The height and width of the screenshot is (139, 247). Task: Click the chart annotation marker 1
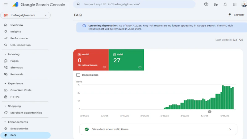pos(210,112)
